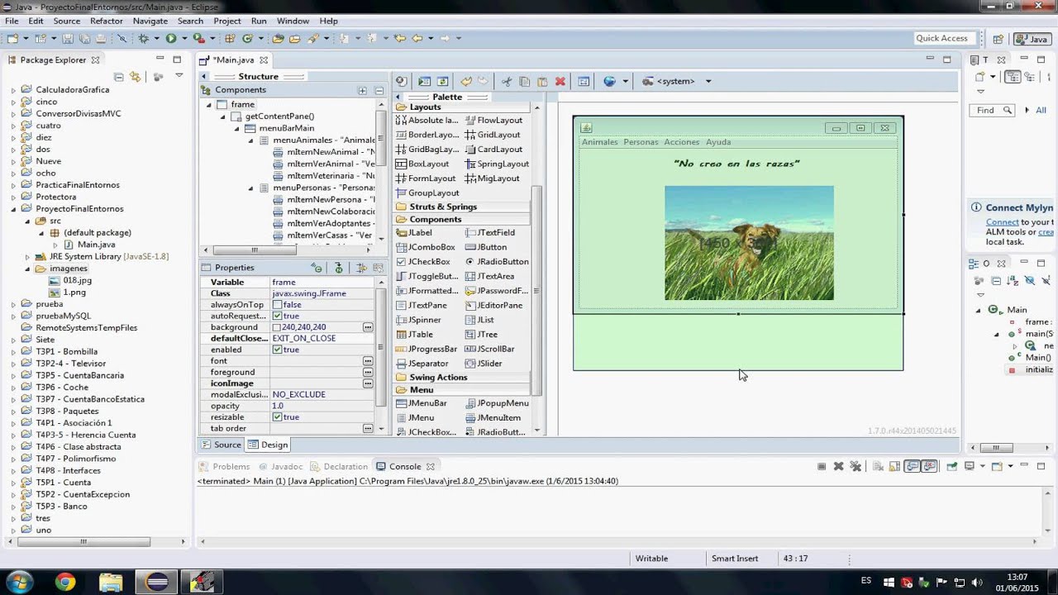Click Goto definition icon in Properties header
This screenshot has height=595, width=1058.
point(339,268)
